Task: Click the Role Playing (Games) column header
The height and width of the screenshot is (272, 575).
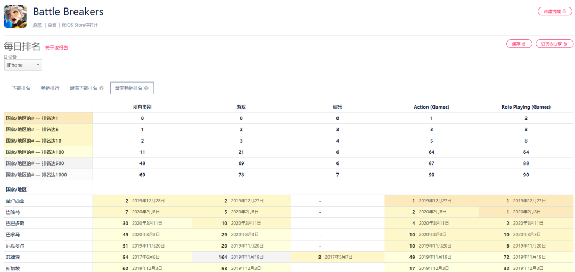Action: pyautogui.click(x=526, y=107)
